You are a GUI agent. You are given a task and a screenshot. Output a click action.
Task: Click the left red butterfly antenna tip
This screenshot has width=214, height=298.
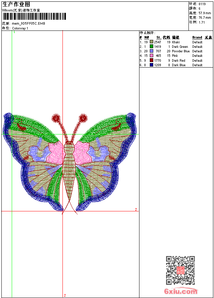pyautogui.click(x=56, y=118)
